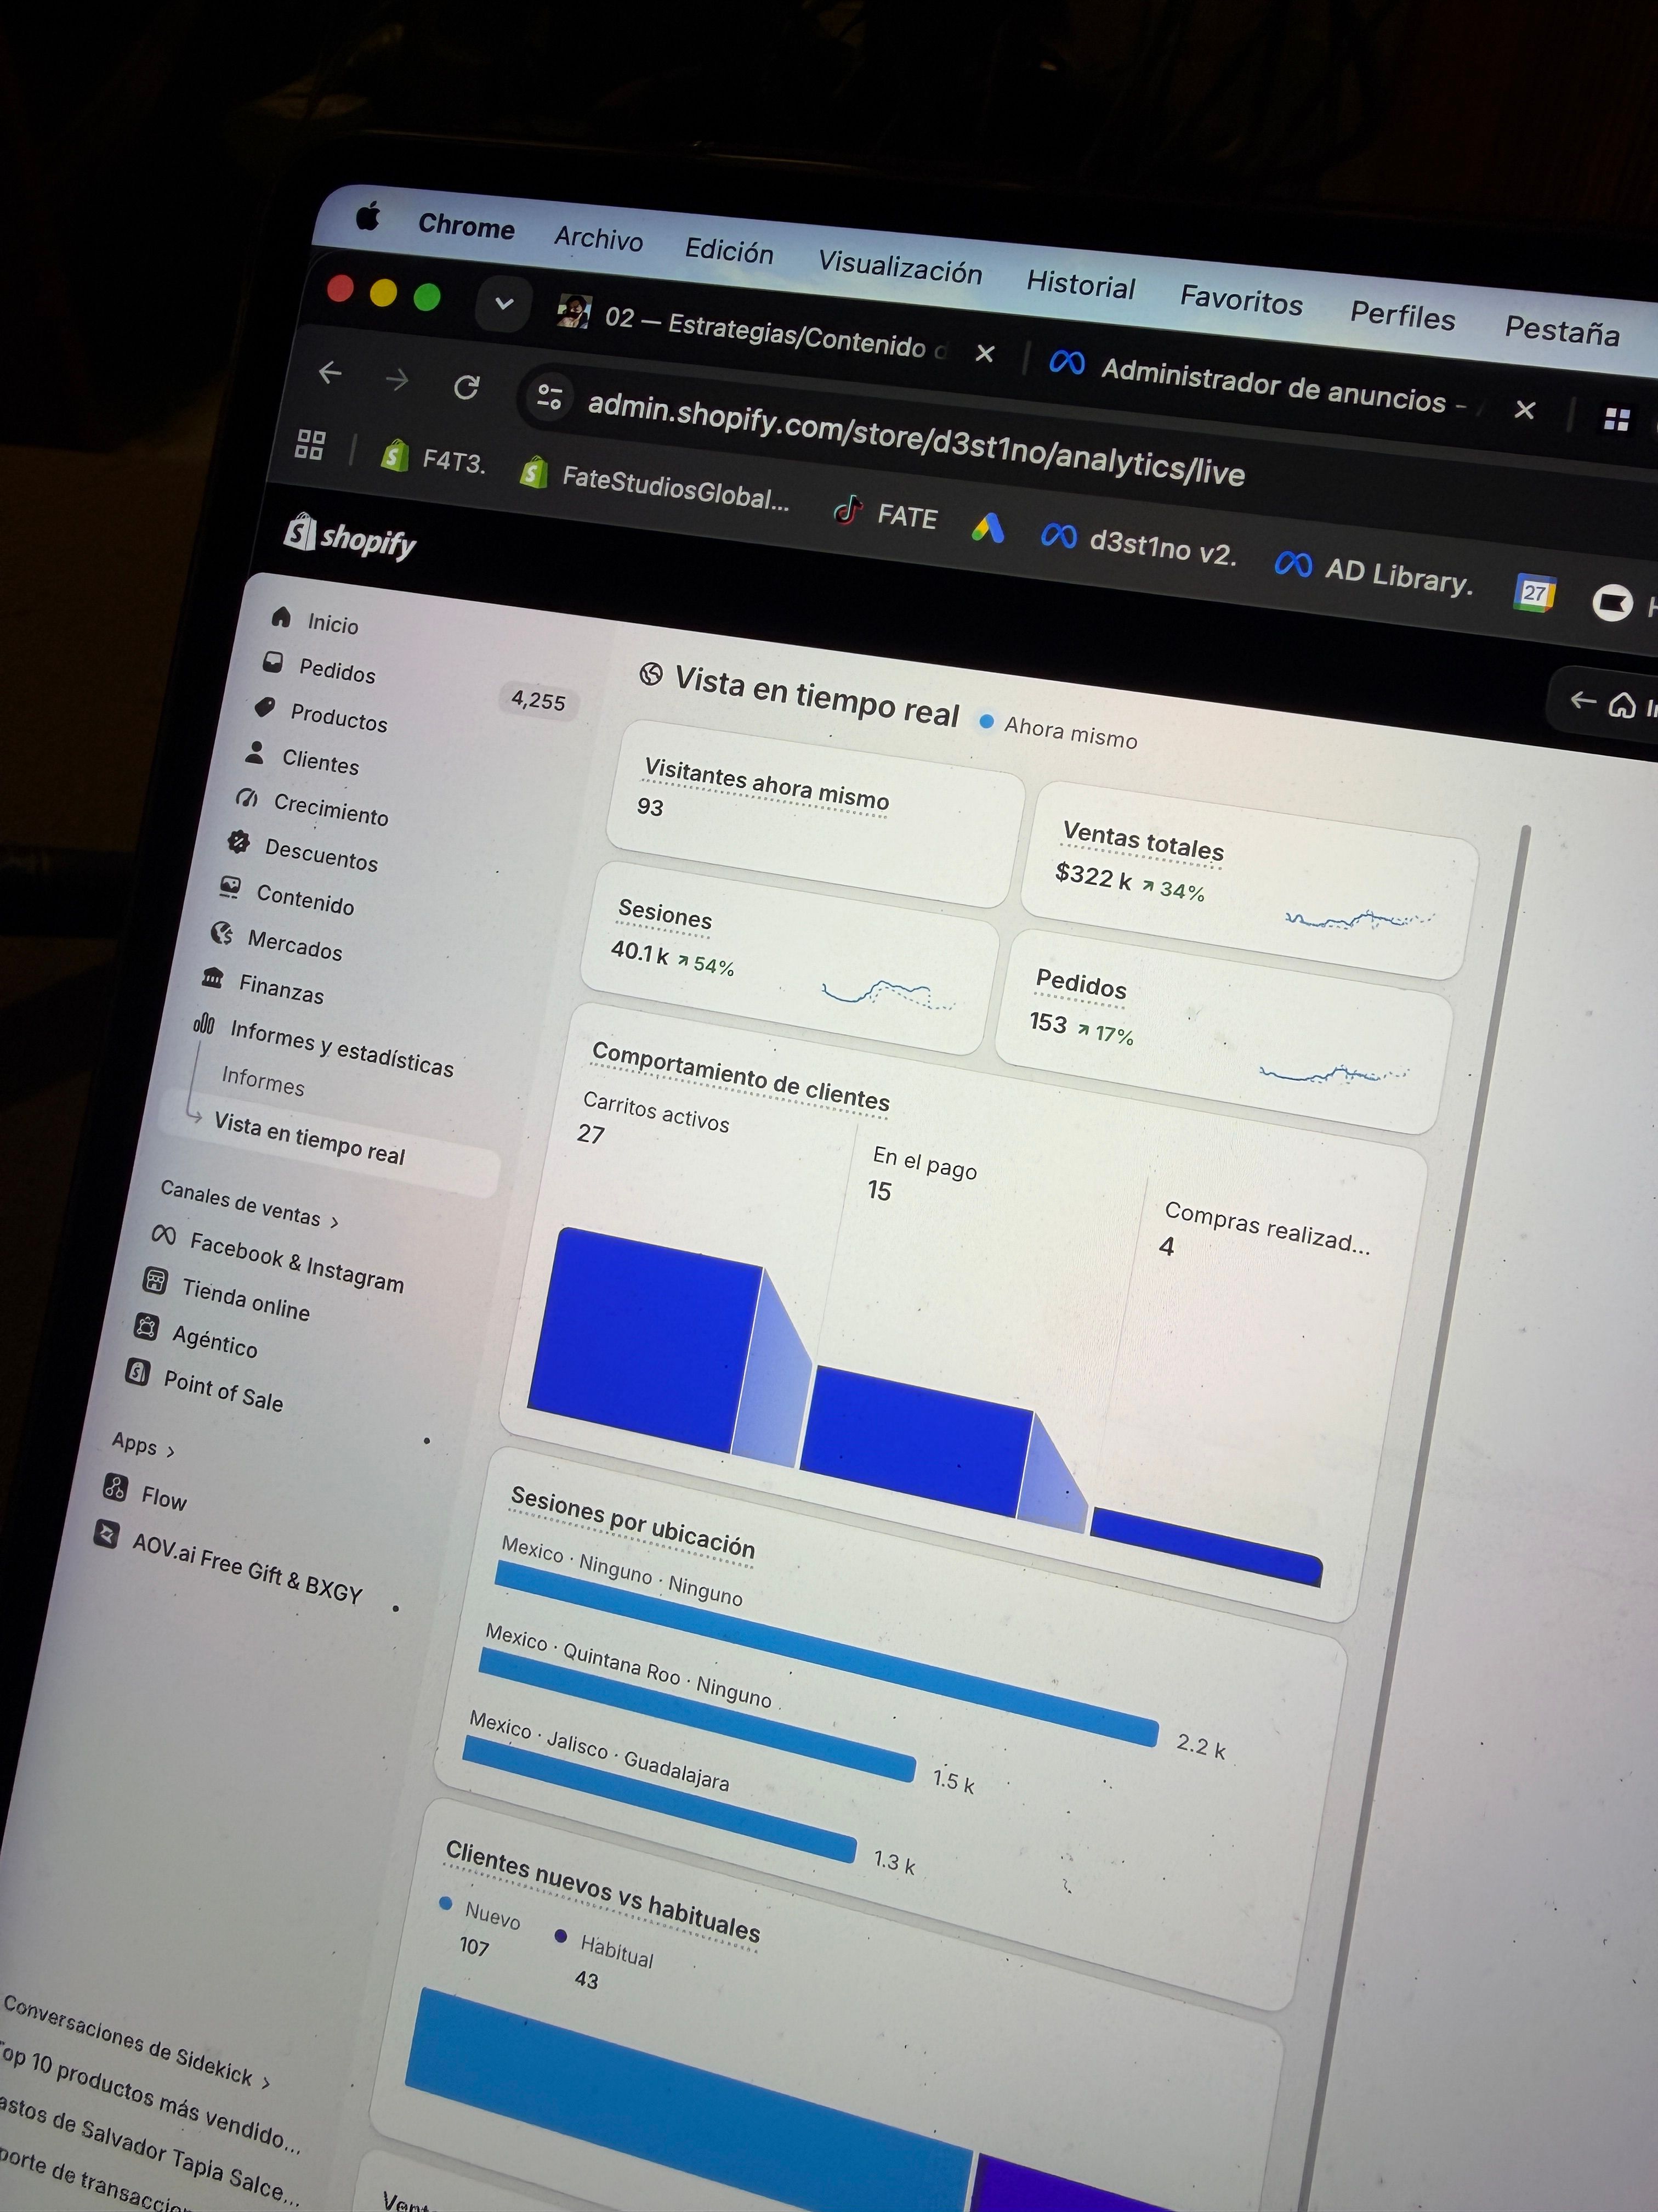The height and width of the screenshot is (2212, 1658).
Task: Go forward to the next page
Action: tap(397, 380)
